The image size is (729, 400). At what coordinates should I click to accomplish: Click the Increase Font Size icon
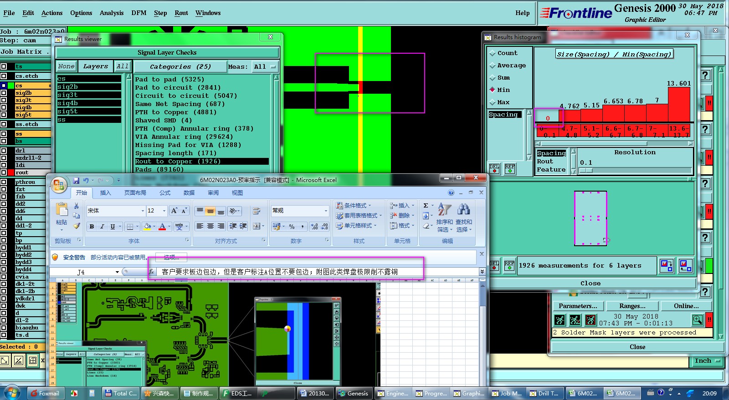tap(174, 211)
